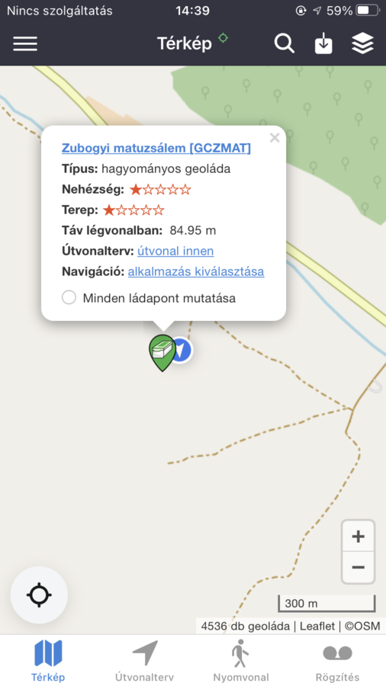Tap the green GPS status indicator
This screenshot has height=686, width=386.
click(224, 38)
